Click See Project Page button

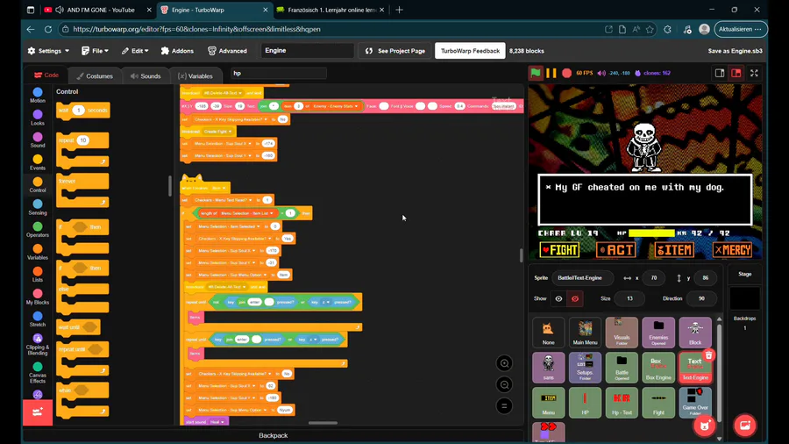(395, 51)
